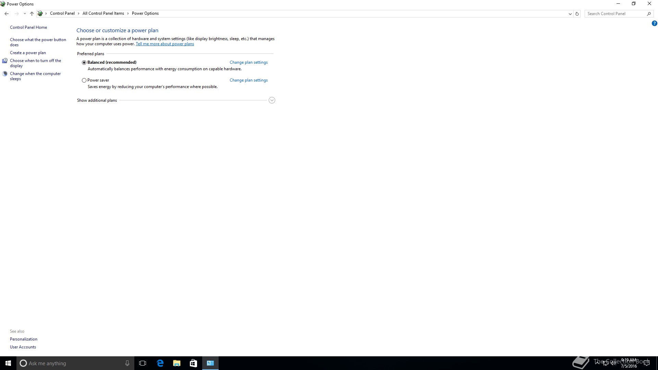Click the Search Control Panel field
The height and width of the screenshot is (370, 658).
point(615,14)
